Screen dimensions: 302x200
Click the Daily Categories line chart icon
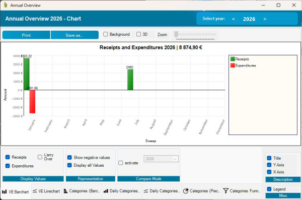coord(146,191)
